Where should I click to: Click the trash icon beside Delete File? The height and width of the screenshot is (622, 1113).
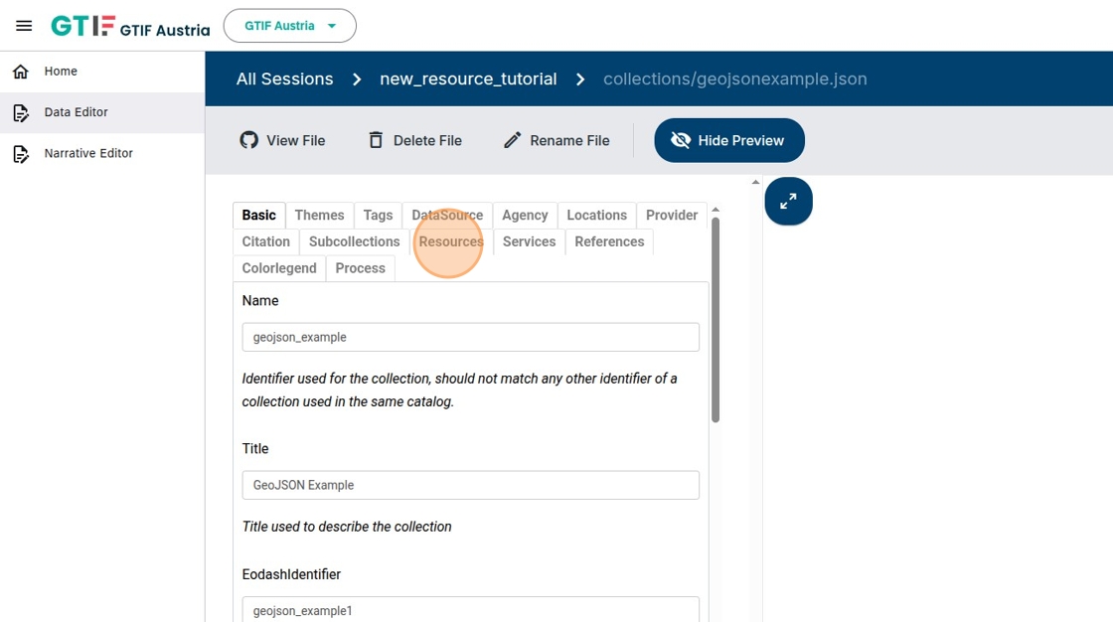(376, 140)
